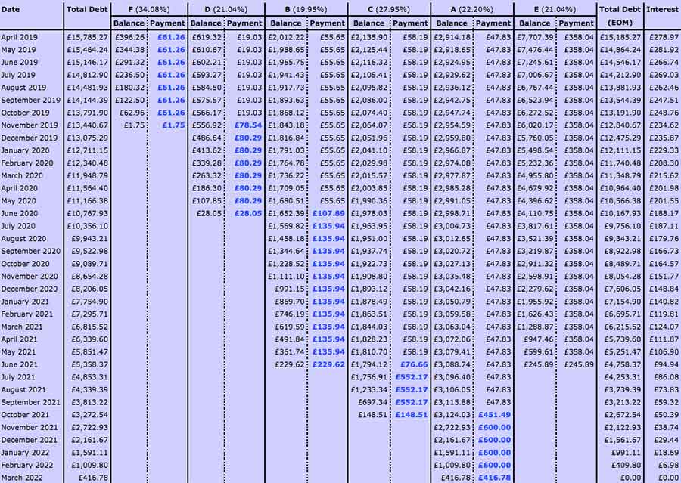Click F Payment cell in November 2019 row
The width and height of the screenshot is (681, 483).
click(x=174, y=125)
